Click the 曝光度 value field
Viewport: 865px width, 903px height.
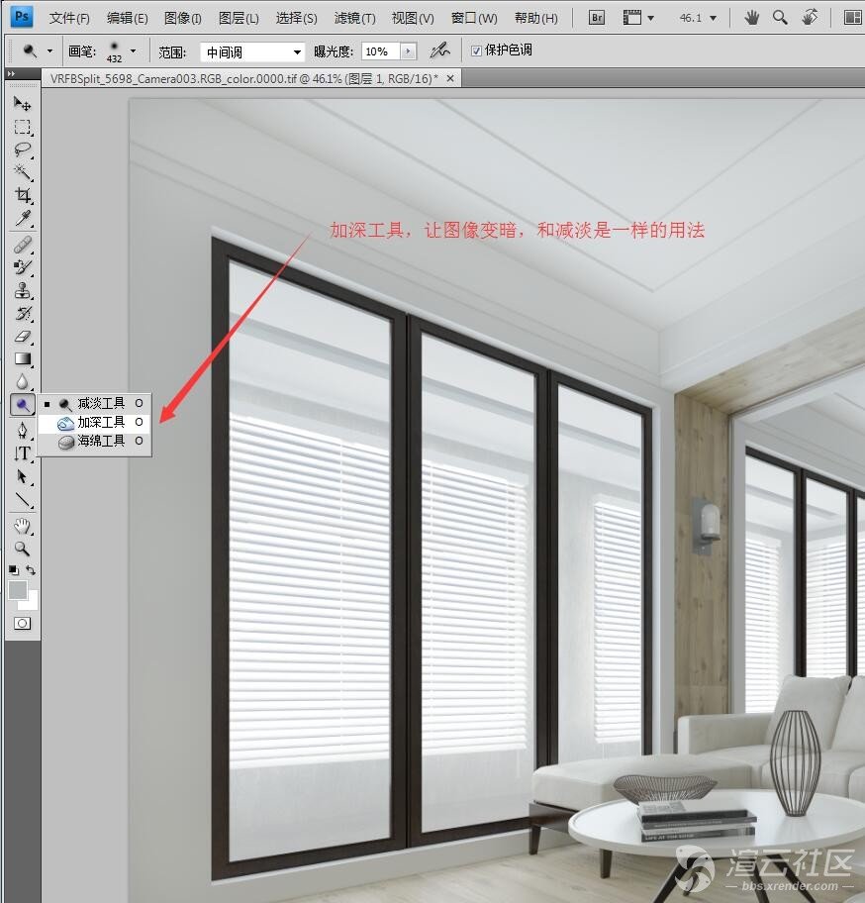click(381, 51)
